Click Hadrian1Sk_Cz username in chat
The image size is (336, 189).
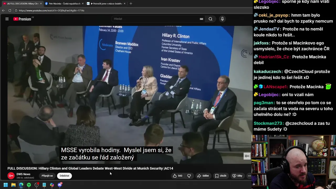click(x=274, y=57)
